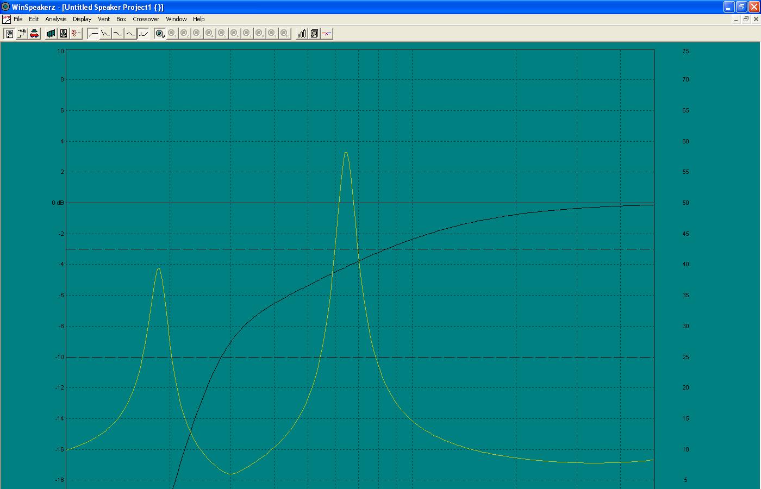Image resolution: width=761 pixels, height=489 pixels.
Task: Click the WinSpeakerz title bar app icon
Action: (6, 7)
